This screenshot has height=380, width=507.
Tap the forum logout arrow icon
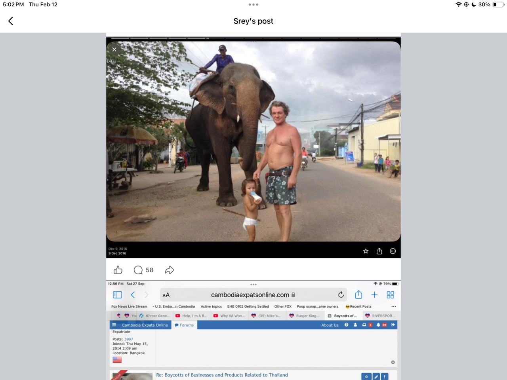coord(393,325)
